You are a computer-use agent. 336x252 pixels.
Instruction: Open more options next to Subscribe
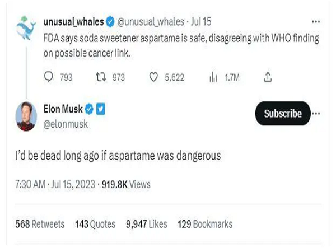coord(316,114)
